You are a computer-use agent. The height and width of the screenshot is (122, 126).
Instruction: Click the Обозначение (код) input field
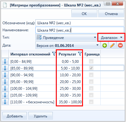click(x=80, y=23)
